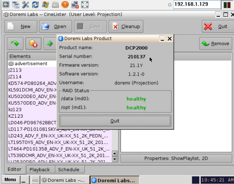The image size is (234, 184).
Task: Click the red and green status indicator
Action: [227, 5]
